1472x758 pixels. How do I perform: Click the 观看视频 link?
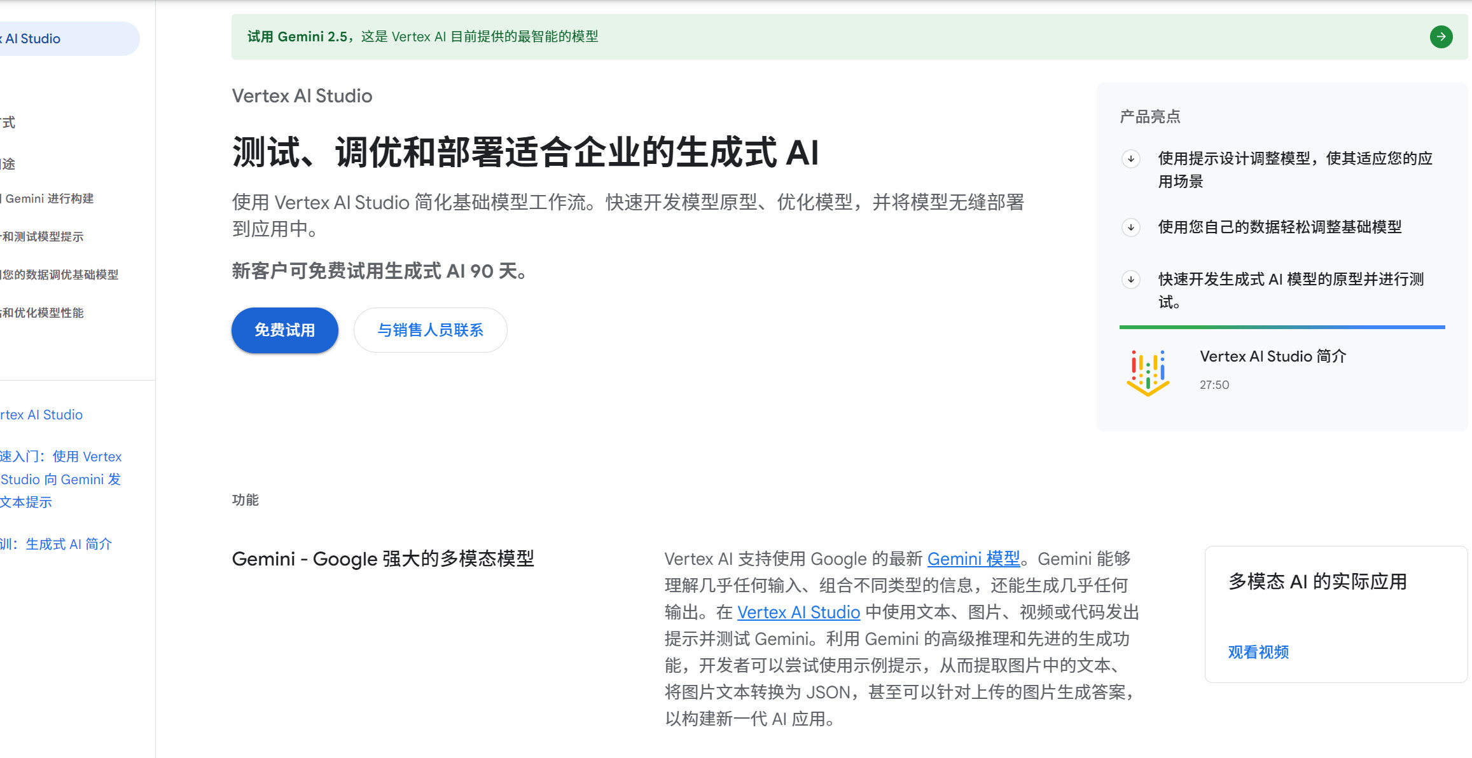(1258, 653)
